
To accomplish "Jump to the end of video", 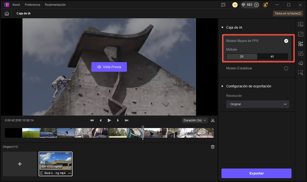I will click(127, 120).
